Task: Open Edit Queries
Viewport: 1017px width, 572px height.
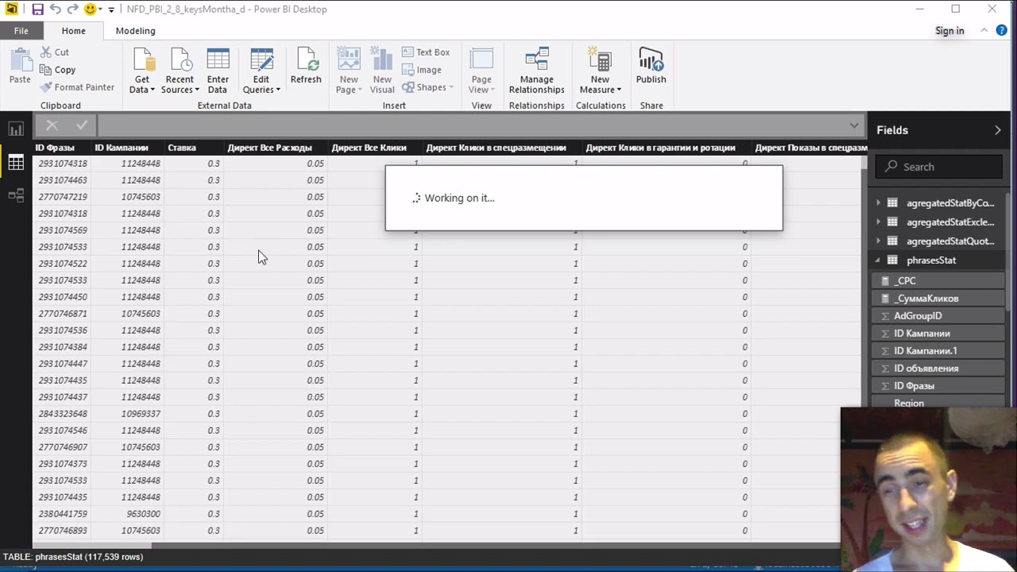Action: (261, 71)
